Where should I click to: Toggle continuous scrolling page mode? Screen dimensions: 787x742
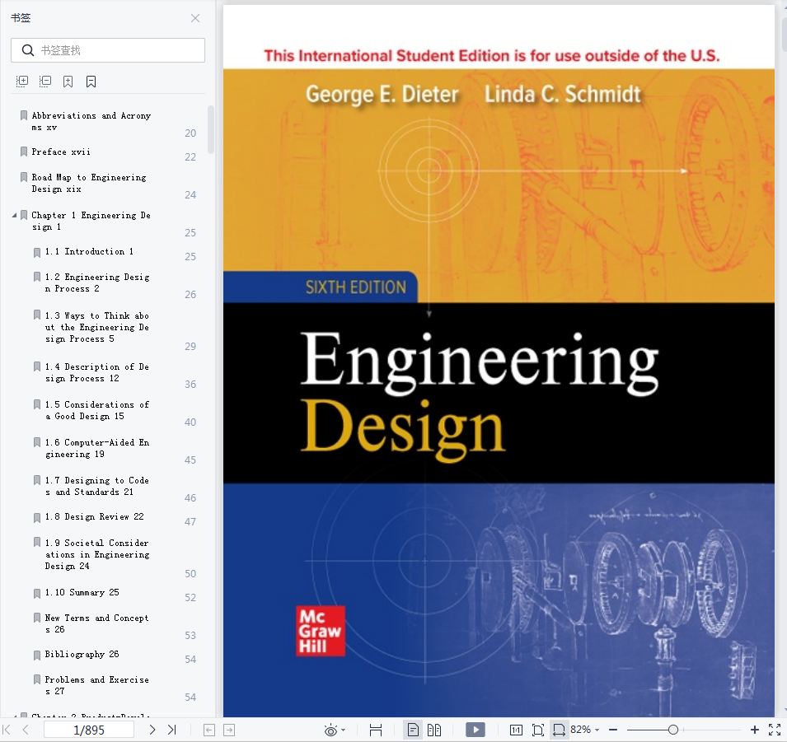coord(376,730)
